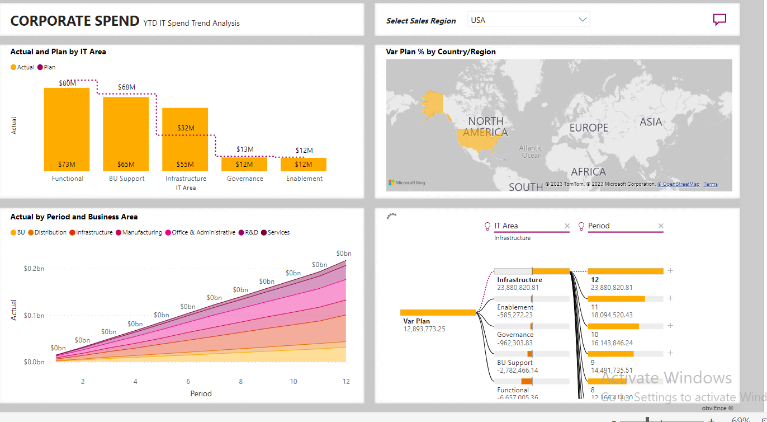
Task: Toggle the Actual legend item in IT Area chart
Action: (22, 67)
